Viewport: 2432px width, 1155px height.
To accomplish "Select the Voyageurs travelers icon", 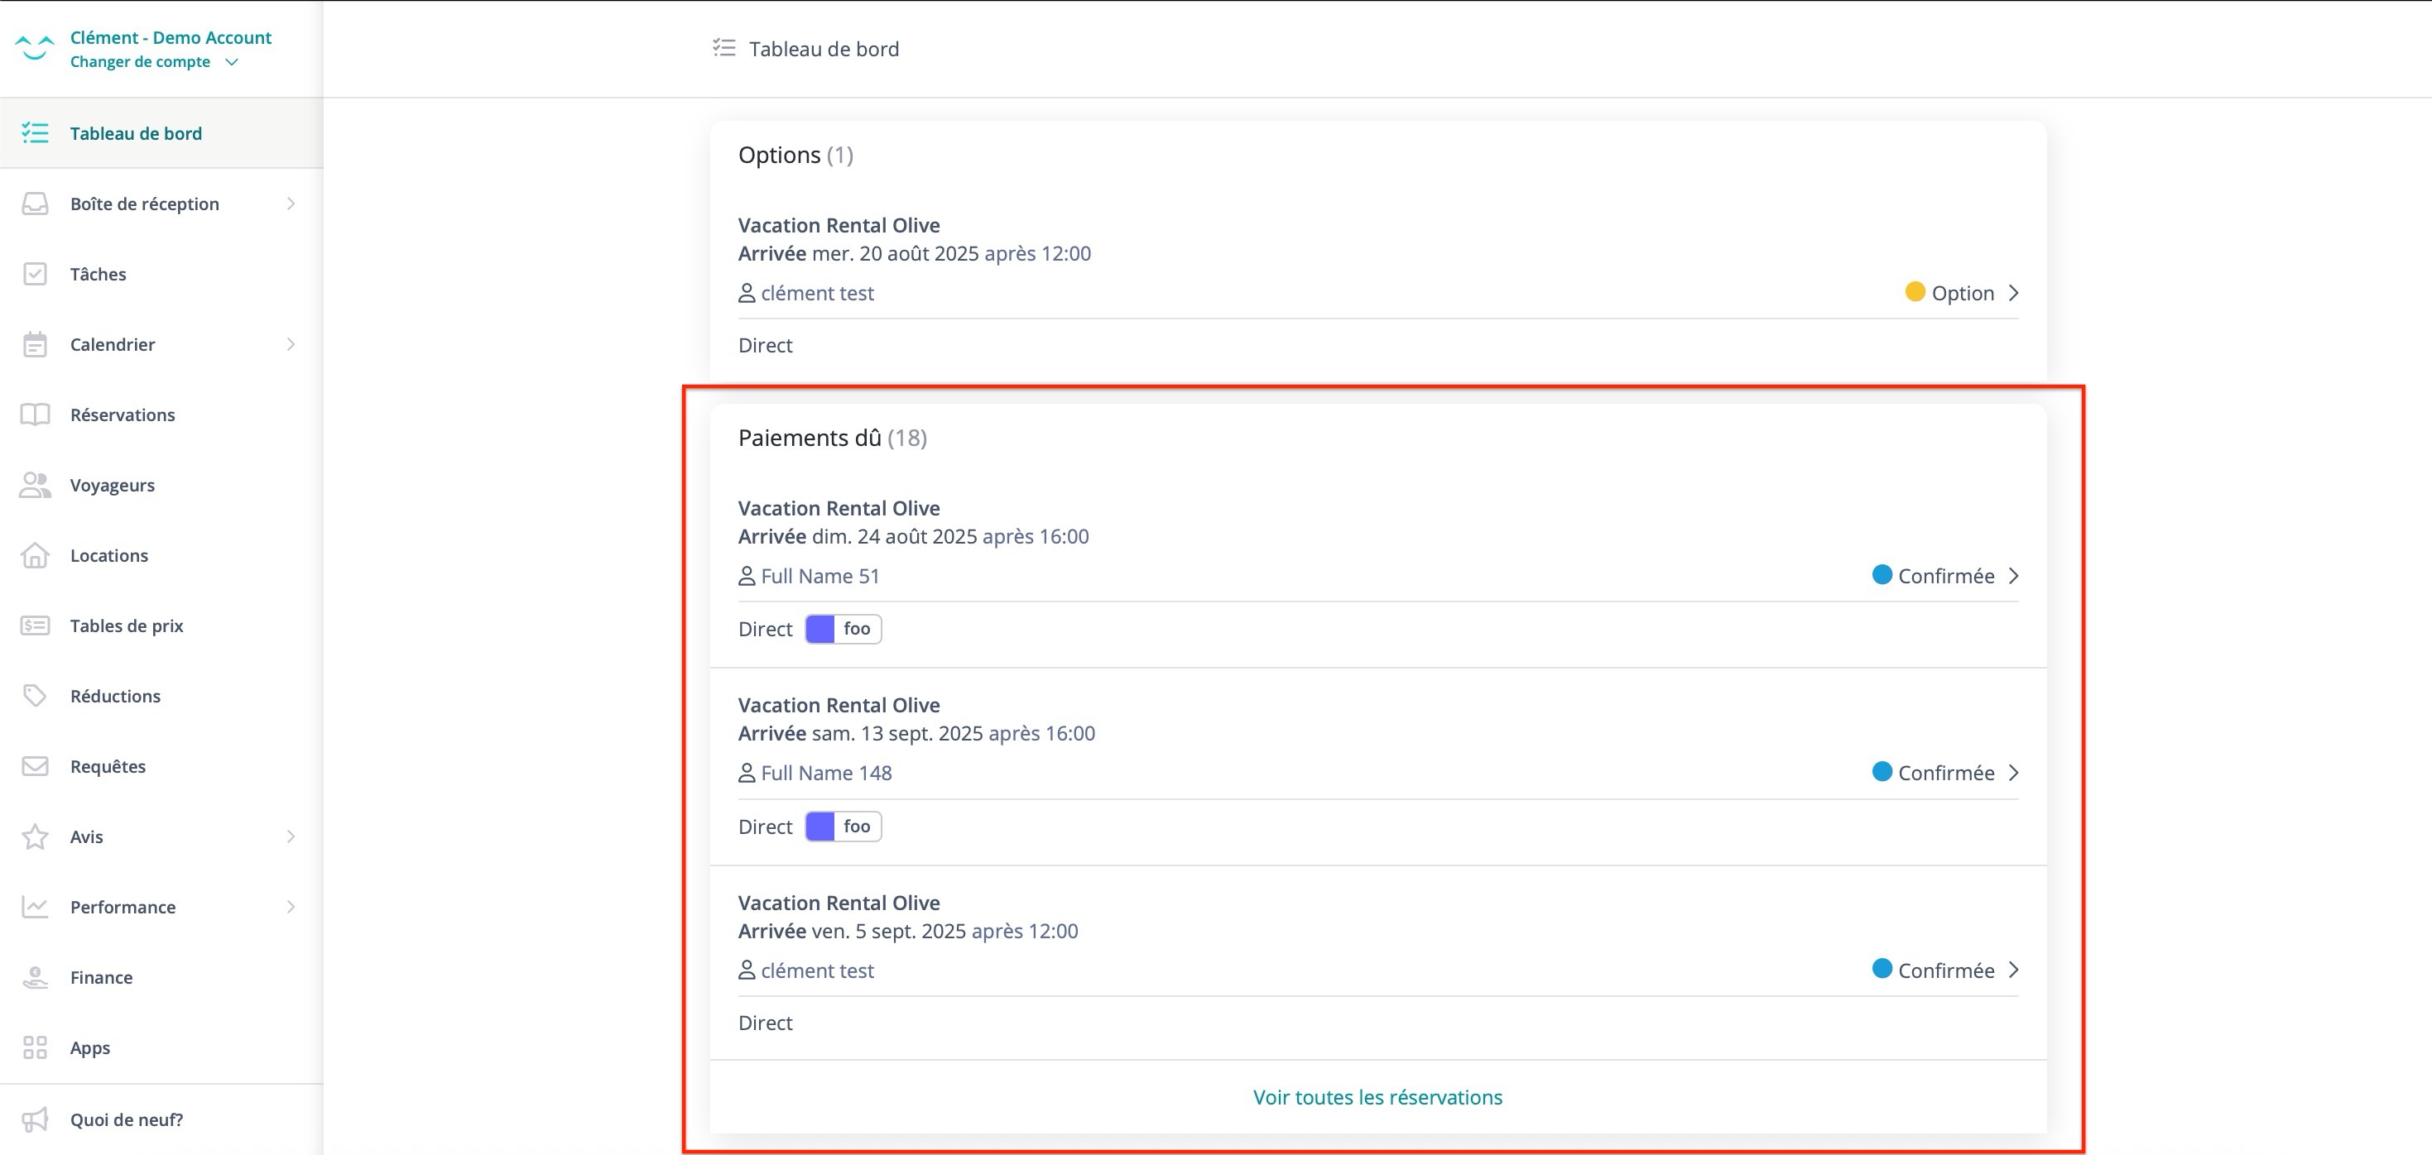I will point(34,484).
